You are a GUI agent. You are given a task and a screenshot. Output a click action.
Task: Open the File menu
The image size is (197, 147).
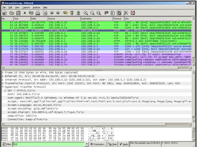(x=4, y=8)
